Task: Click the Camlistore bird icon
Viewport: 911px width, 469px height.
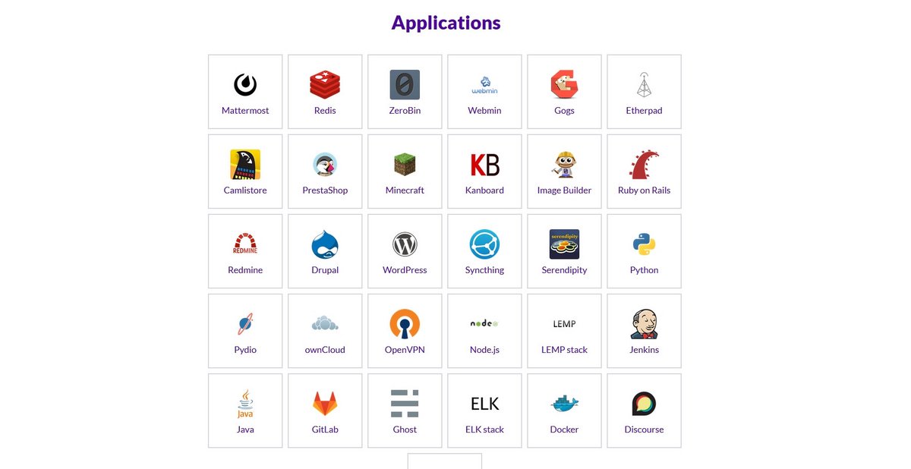Action: point(245,165)
